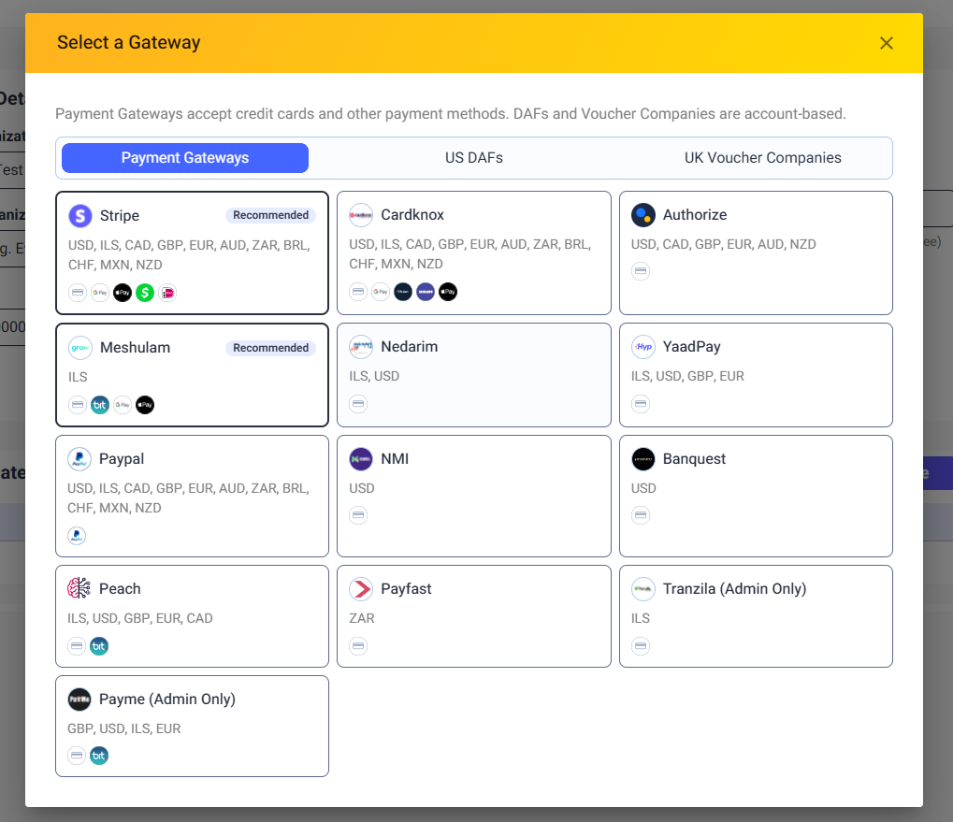The height and width of the screenshot is (822, 953).
Task: Click the Stripe logo icon
Action: pos(80,216)
